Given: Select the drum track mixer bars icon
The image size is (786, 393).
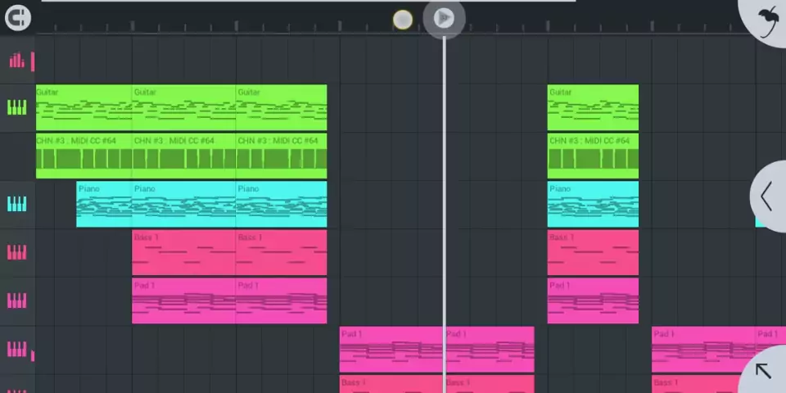Looking at the screenshot, I should click(x=16, y=61).
